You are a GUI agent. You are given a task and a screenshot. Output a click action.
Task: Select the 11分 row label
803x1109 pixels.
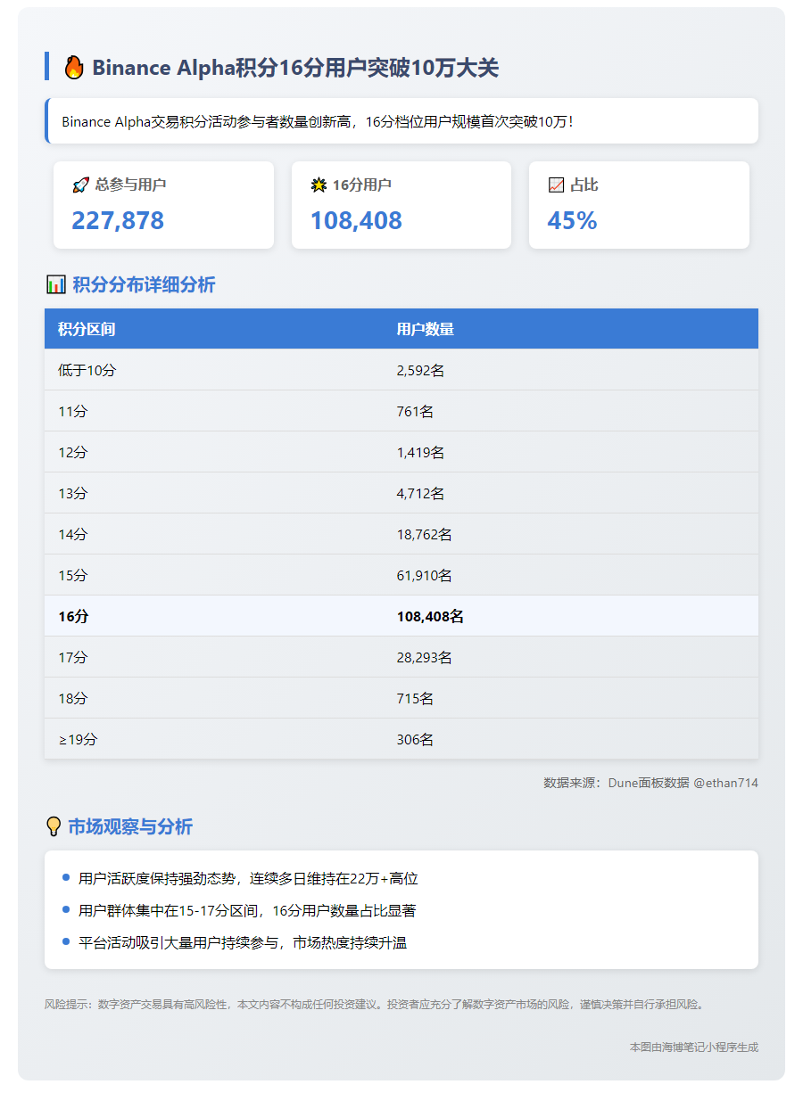click(x=73, y=411)
